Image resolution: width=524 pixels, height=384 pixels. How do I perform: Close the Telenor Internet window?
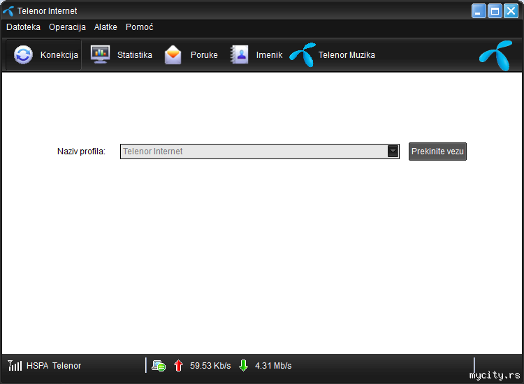coord(511,11)
